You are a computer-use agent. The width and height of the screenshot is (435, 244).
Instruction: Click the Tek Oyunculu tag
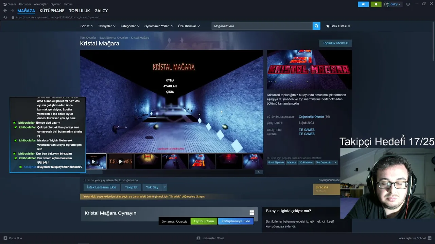point(323,163)
